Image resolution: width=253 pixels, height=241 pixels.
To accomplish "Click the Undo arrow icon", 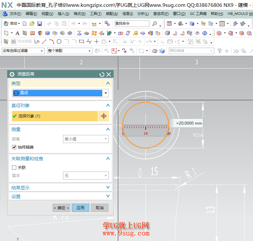I will coord(74,24).
